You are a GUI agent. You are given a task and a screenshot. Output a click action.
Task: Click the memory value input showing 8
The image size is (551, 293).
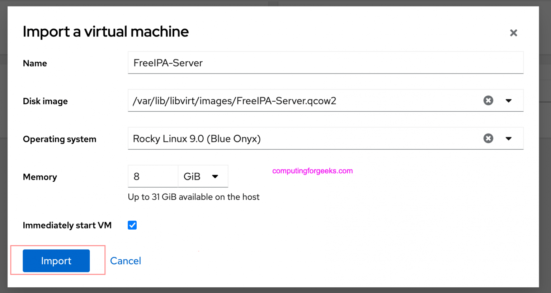(153, 176)
